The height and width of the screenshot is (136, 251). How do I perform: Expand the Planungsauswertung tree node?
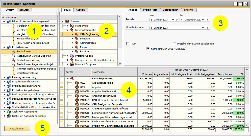(4, 77)
